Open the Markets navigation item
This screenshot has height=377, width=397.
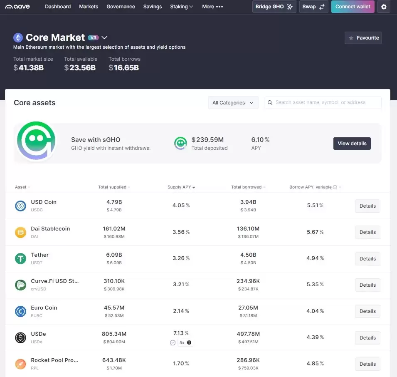88,7
